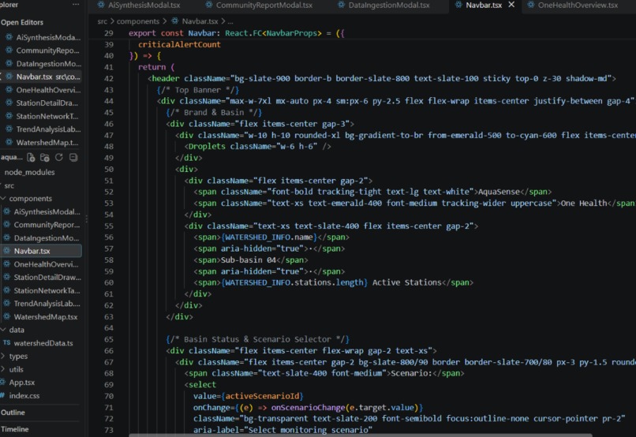
Task: Open the explorer's three-dot More Actions menu
Action: pos(76,5)
